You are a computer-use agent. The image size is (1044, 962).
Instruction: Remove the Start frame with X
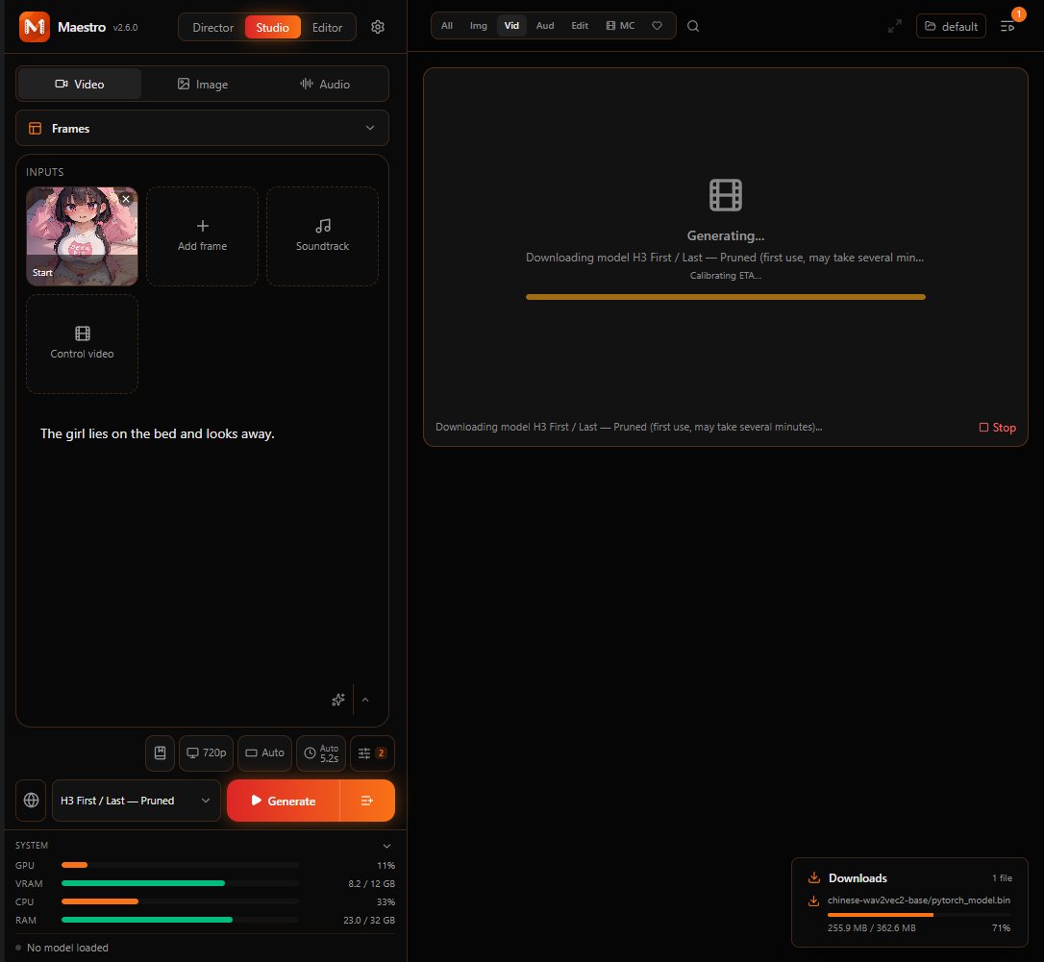coord(126,199)
